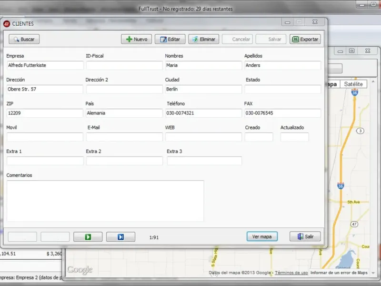Click the CLIENTES window app icon
This screenshot has width=381, height=286.
click(x=7, y=23)
